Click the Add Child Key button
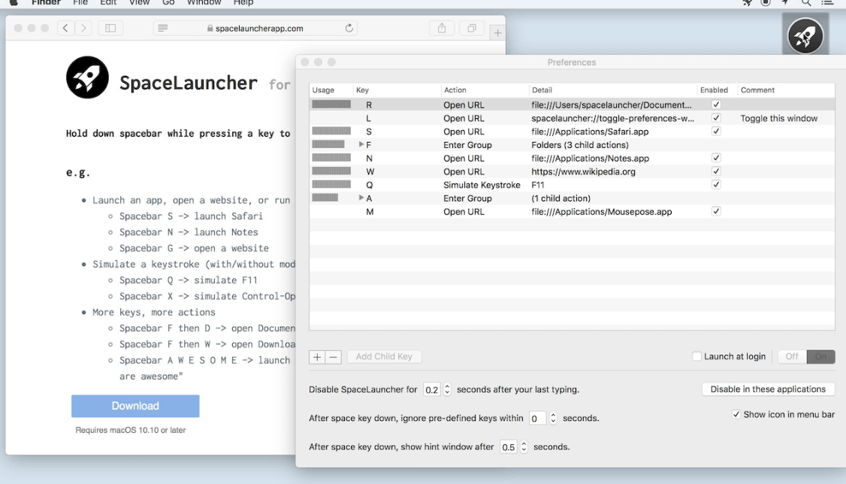846x484 pixels. coord(384,357)
